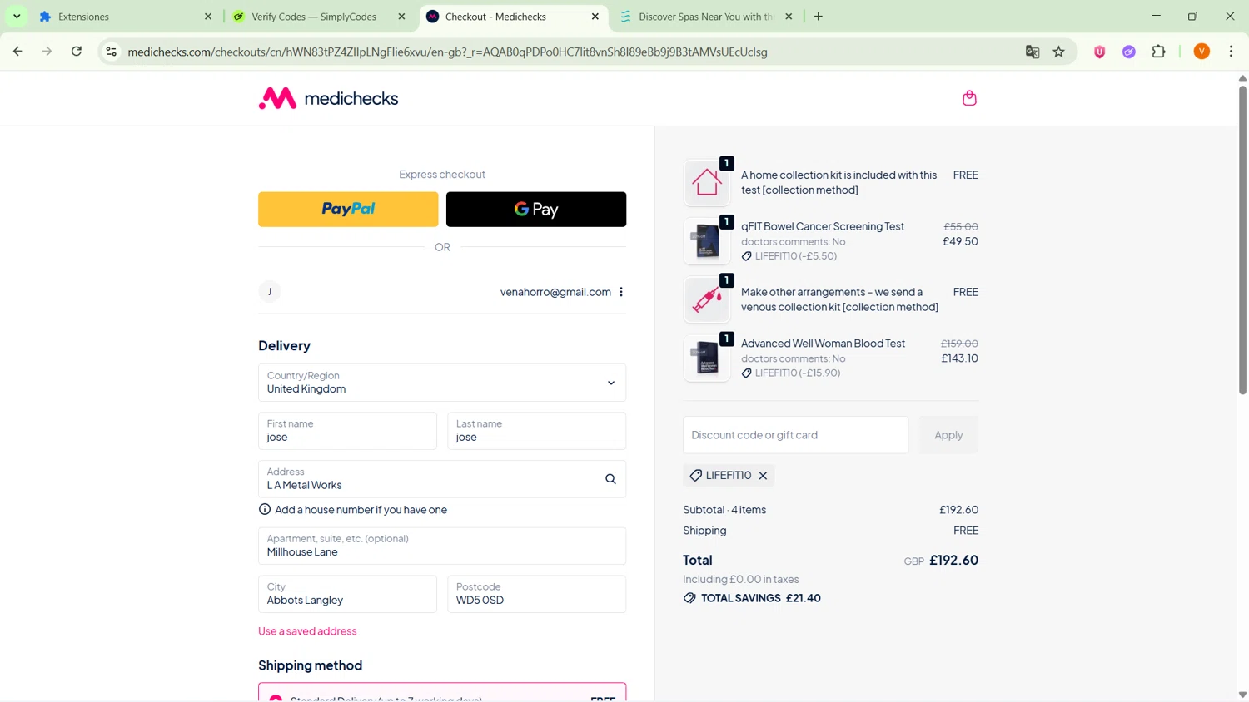This screenshot has width=1249, height=702.
Task: Click the venous collection kit thumbnail
Action: [707, 299]
